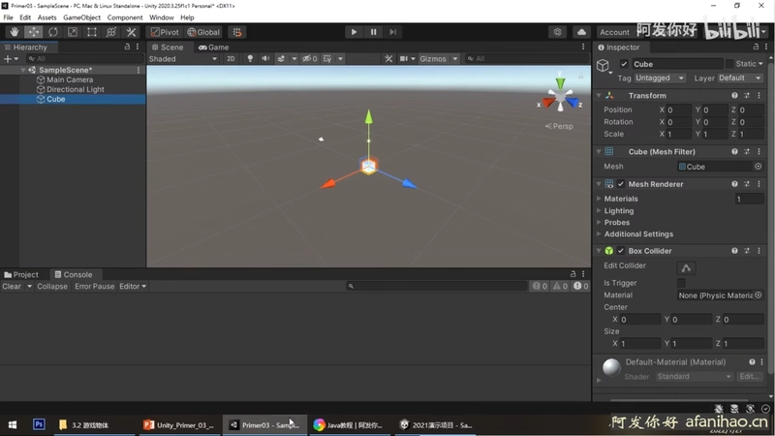Screen dimensions: 775x436
Task: Click the Edit Collider icon button
Action: pos(686,268)
